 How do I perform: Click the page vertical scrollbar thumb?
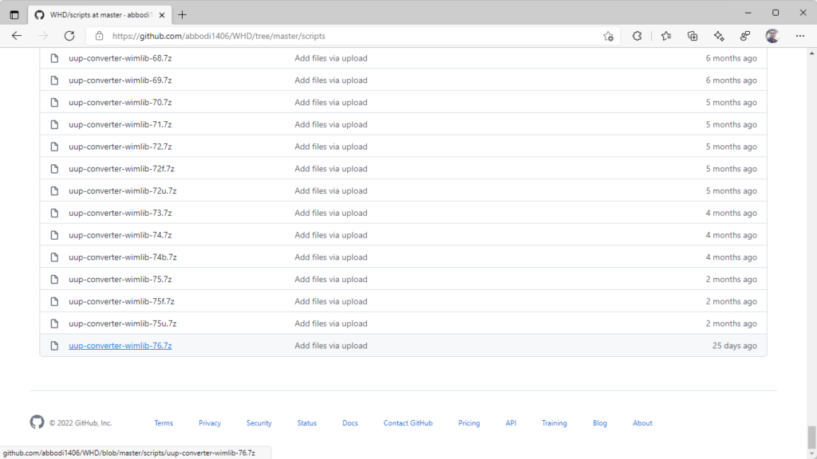point(811,437)
